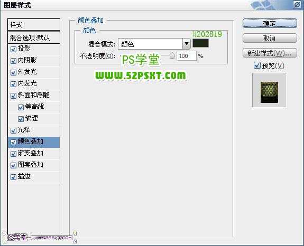The image size is (304, 246).
Task: Open the 混合模式 dropdown arrow
Action: (x=187, y=44)
